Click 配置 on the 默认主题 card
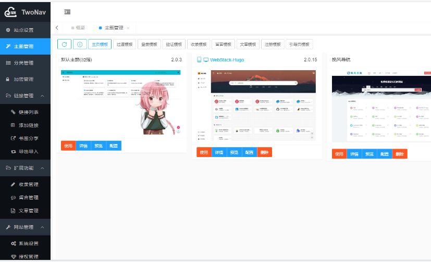 click(x=114, y=146)
